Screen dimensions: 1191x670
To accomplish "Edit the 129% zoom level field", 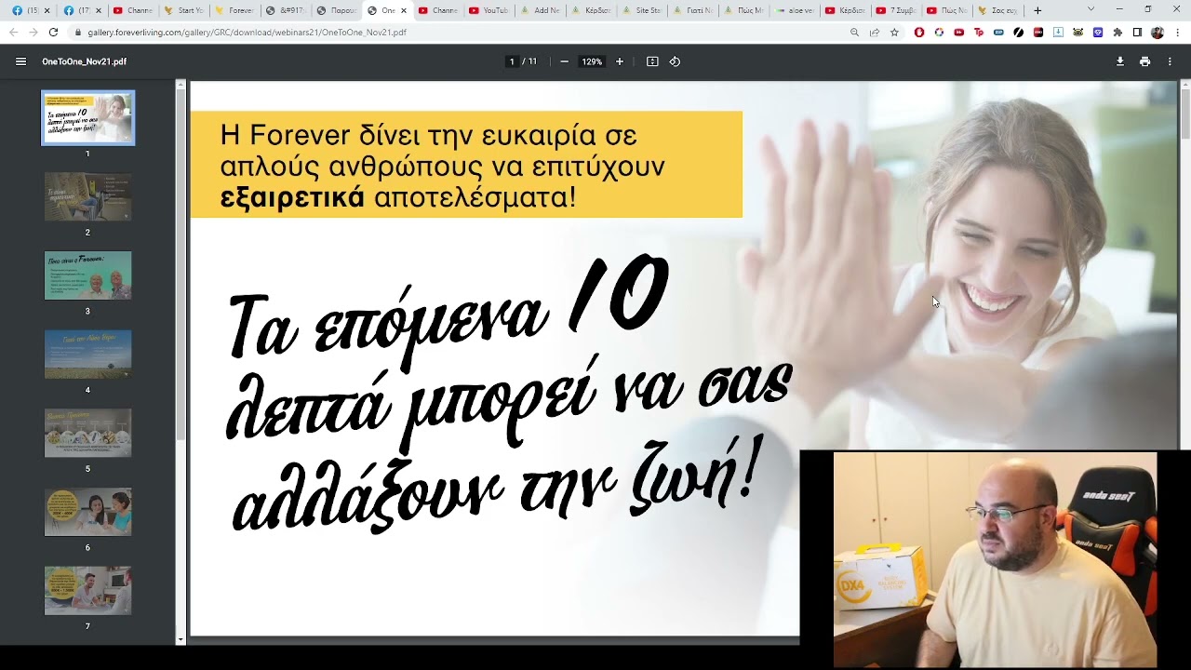I will coord(592,61).
